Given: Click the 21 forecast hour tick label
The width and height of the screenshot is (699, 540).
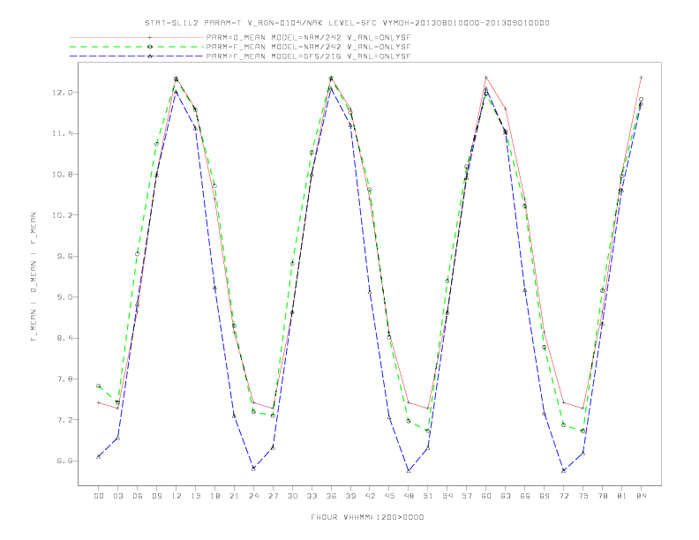Looking at the screenshot, I should click(234, 496).
